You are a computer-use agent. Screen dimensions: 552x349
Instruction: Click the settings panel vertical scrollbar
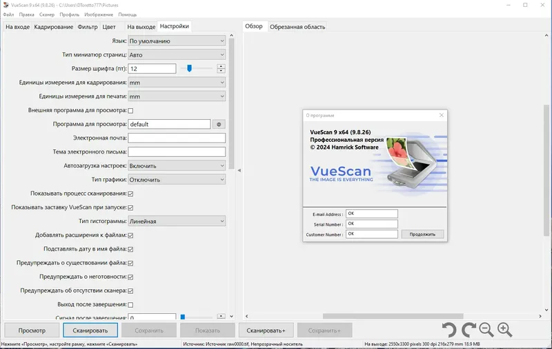click(x=231, y=103)
